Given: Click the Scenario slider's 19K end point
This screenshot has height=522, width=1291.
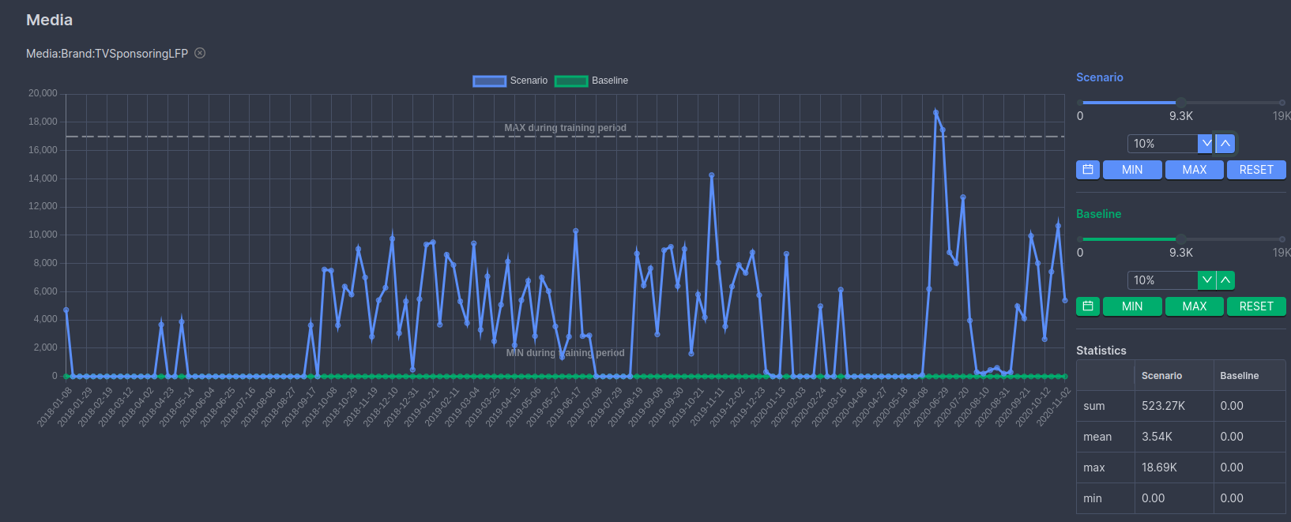Looking at the screenshot, I should click(1282, 103).
